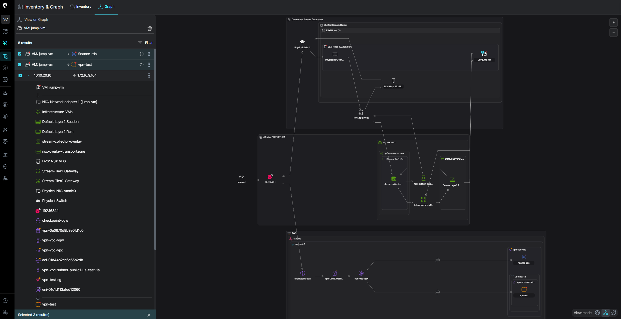This screenshot has height=319, width=621.
Task: Delete the VM: jump-vm view entry
Action: (150, 28)
